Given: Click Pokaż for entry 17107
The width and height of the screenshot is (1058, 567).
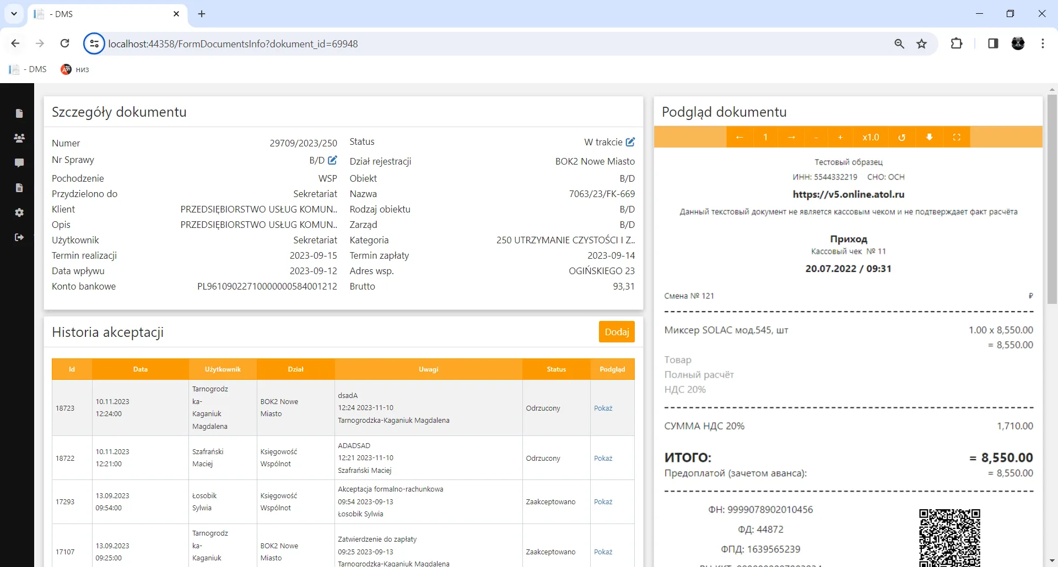Looking at the screenshot, I should coord(603,552).
